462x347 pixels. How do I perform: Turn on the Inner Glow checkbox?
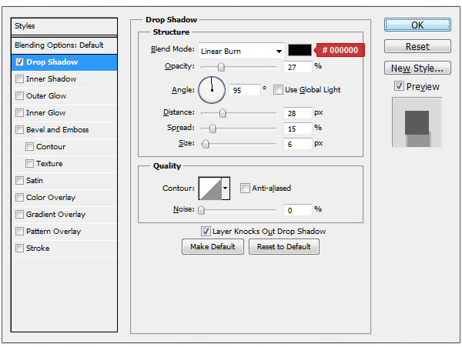pos(19,113)
